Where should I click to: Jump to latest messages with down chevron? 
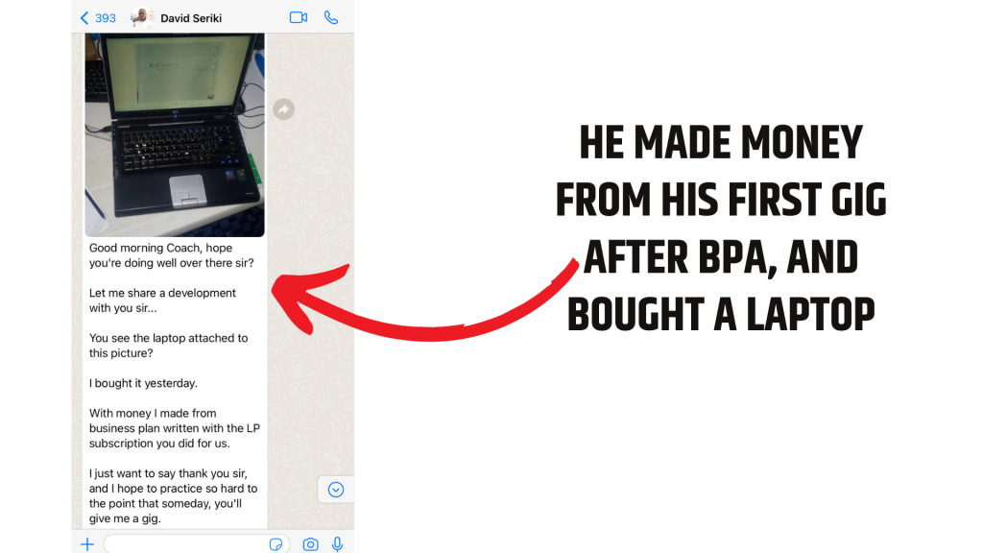[x=336, y=490]
